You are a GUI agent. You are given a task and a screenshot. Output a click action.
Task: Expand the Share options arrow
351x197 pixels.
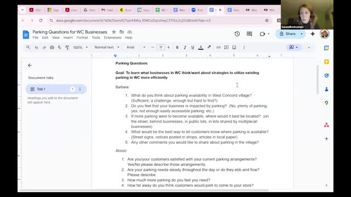tap(302, 34)
